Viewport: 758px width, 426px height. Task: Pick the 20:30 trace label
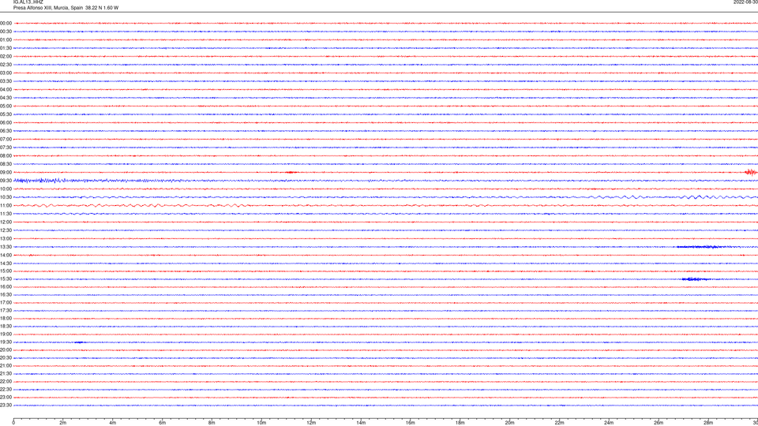[6, 358]
